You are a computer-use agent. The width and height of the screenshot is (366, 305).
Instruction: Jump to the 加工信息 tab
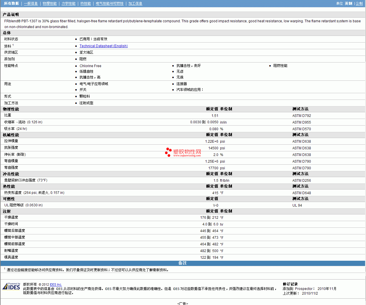[135, 3]
